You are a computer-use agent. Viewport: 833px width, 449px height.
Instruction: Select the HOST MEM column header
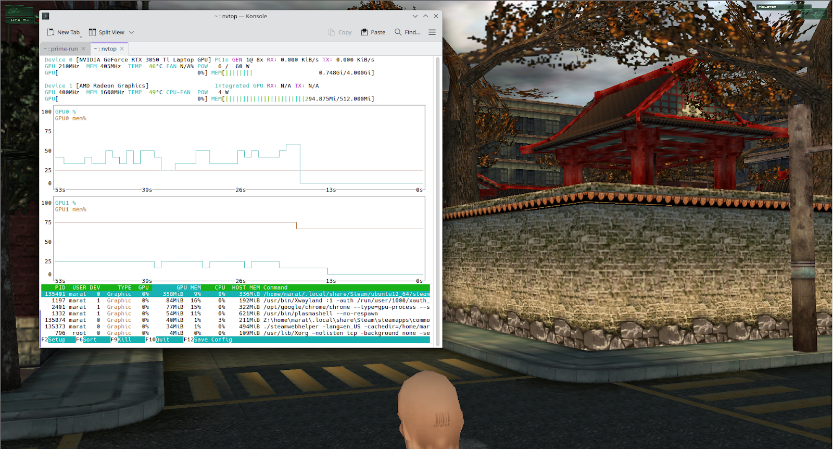[x=246, y=288]
